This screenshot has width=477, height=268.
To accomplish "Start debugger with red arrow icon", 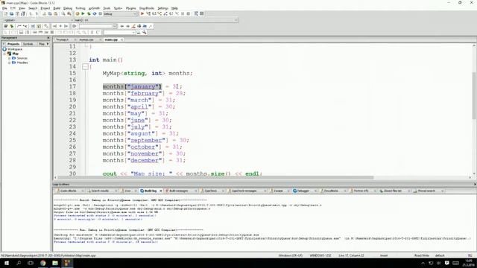I will [142, 13].
